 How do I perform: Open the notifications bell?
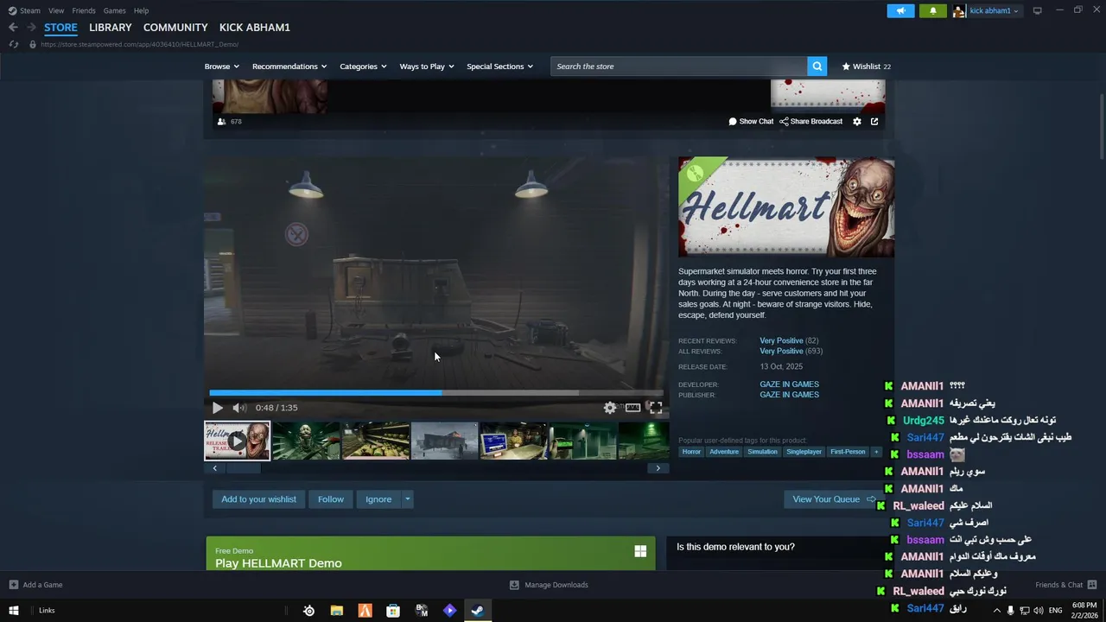click(932, 10)
